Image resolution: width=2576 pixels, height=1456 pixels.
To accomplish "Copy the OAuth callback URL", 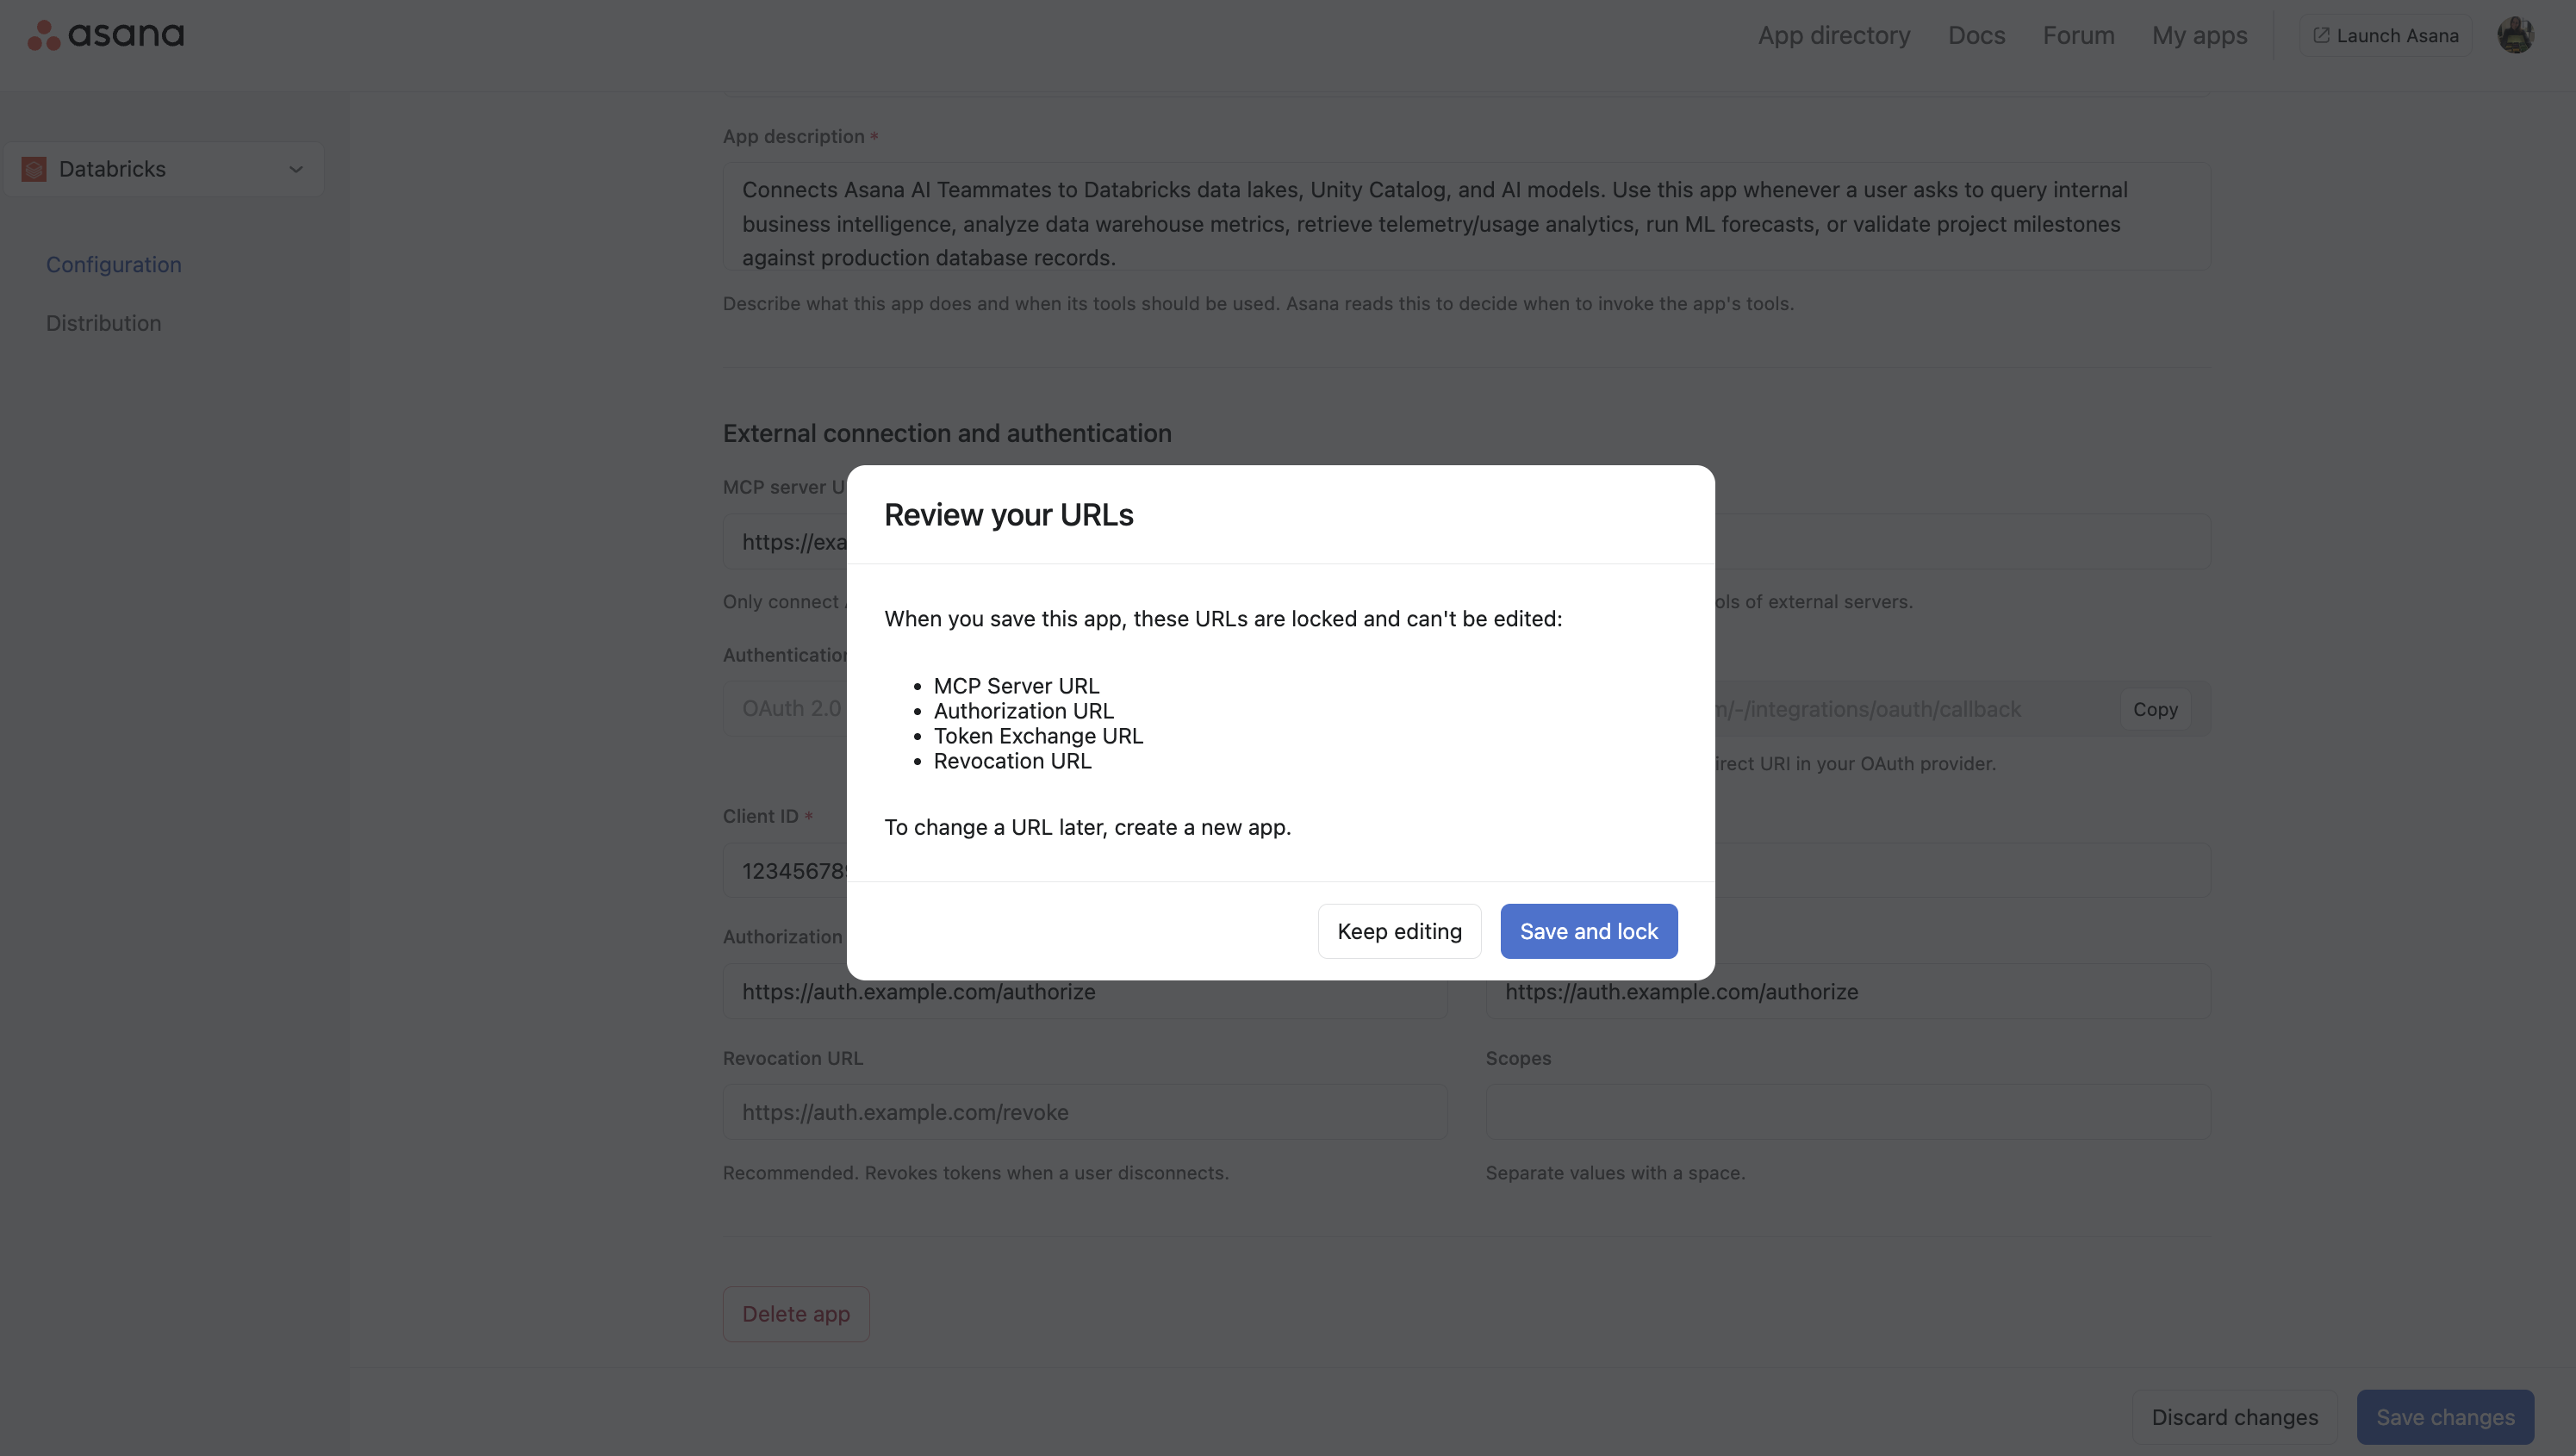I will click(2155, 709).
